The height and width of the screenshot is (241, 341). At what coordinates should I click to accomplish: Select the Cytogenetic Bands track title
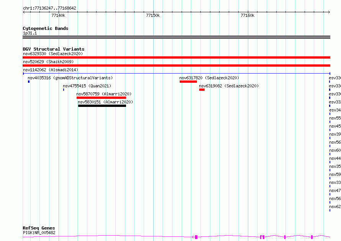[46, 28]
